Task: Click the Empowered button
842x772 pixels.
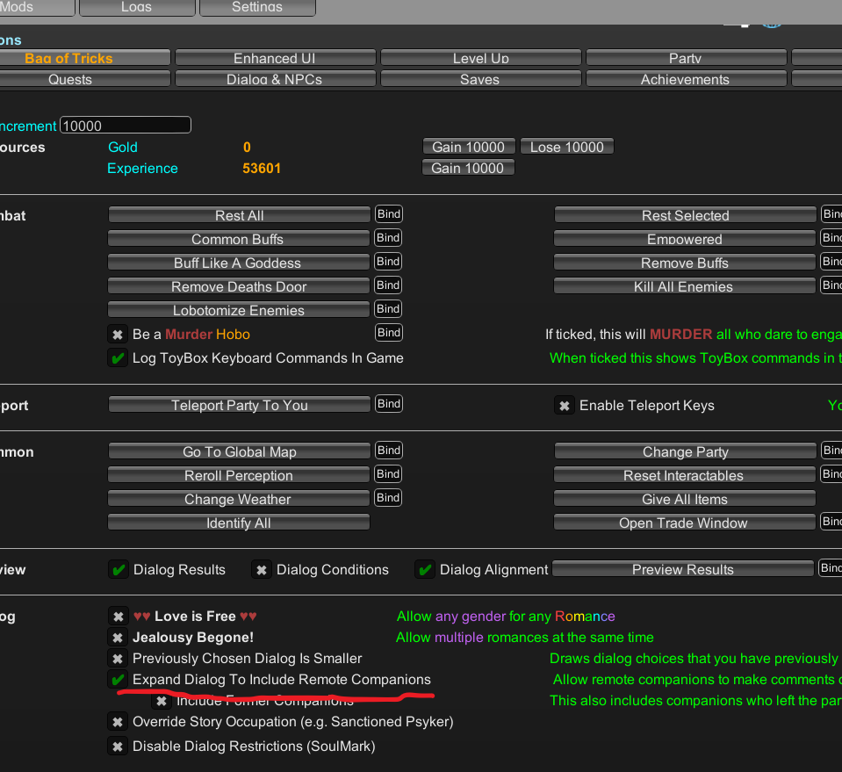Action: (x=685, y=239)
